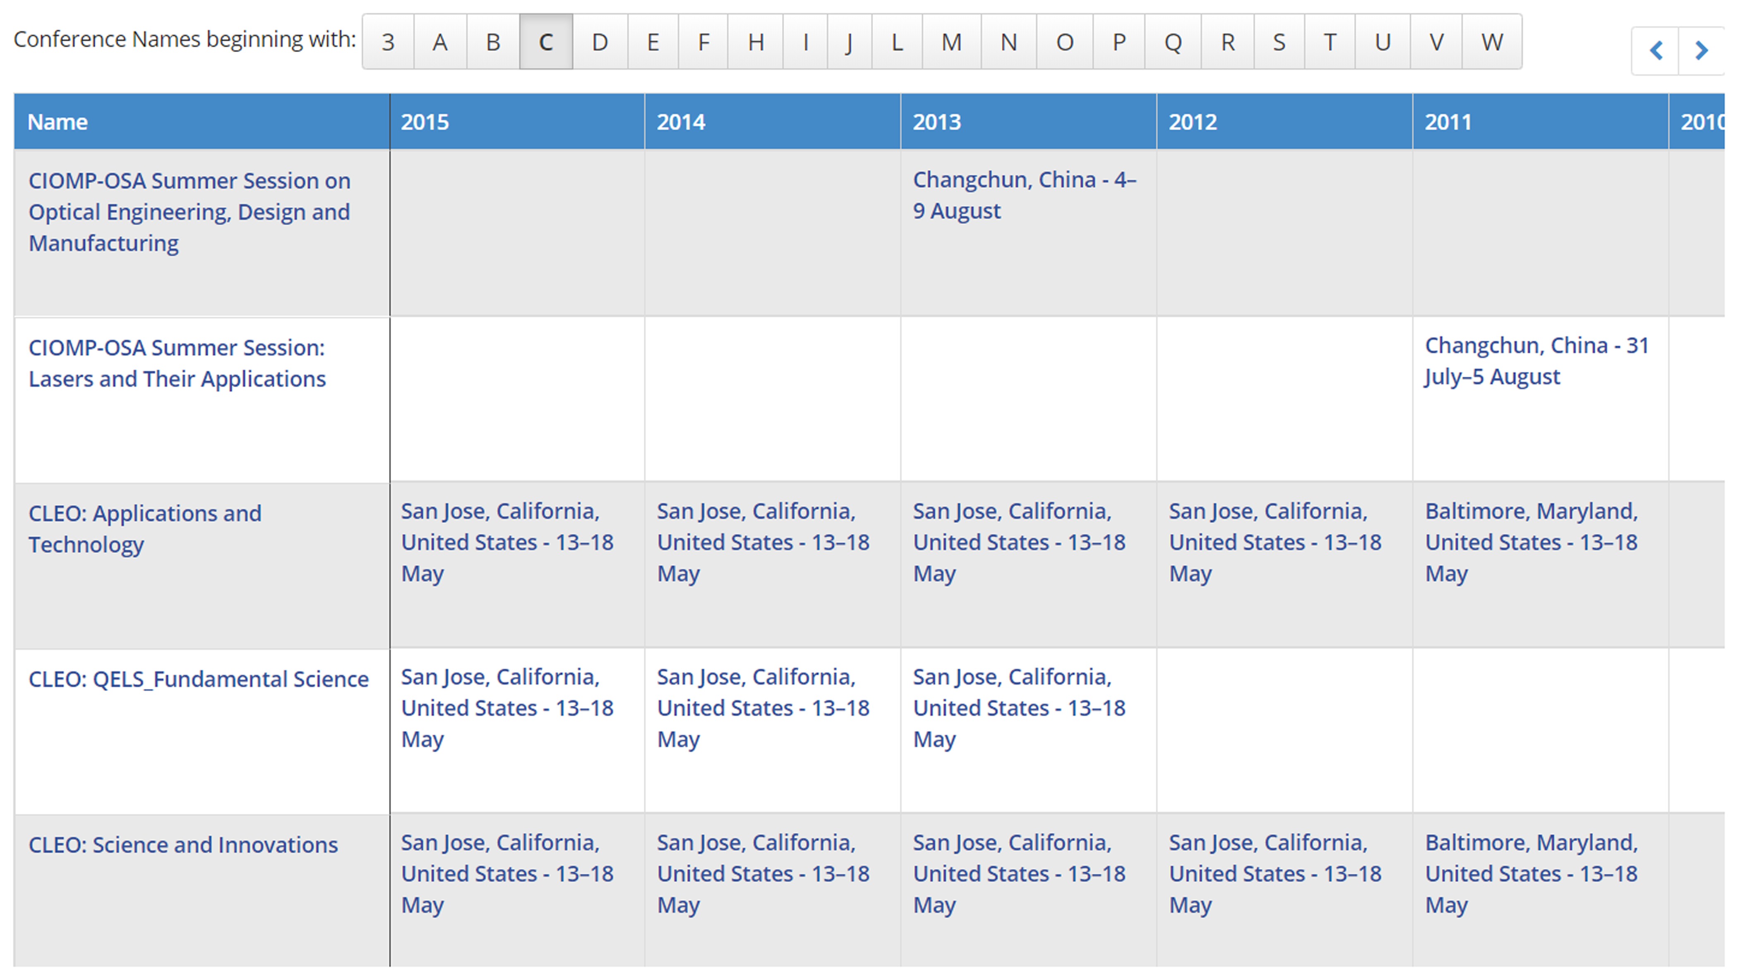Open CLEO: Science and Innovations 2012 San Jose entry
This screenshot has width=1738, height=980.
[1275, 873]
